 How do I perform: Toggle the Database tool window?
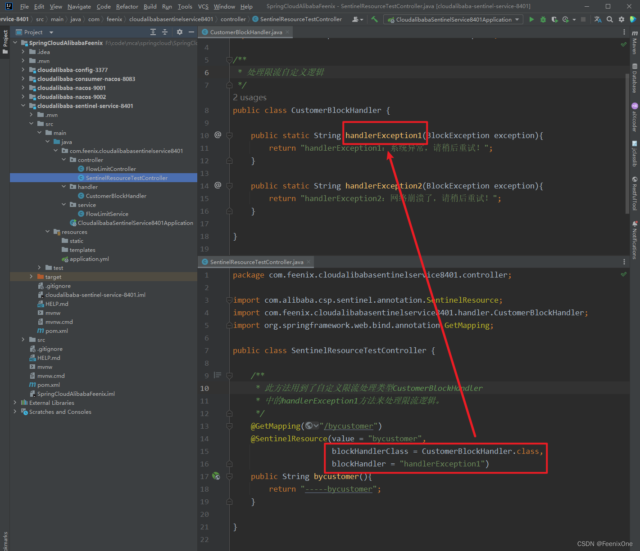tap(635, 78)
